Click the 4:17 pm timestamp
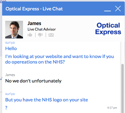Image resolution: width=125 pixels, height=113 pixels. [x=112, y=108]
